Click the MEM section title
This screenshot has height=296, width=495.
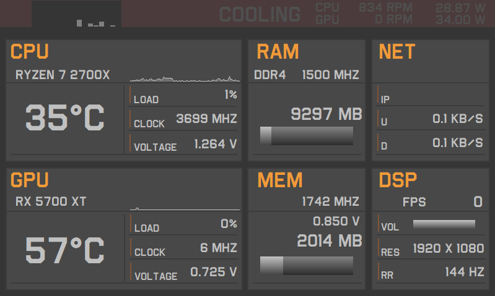[279, 180]
